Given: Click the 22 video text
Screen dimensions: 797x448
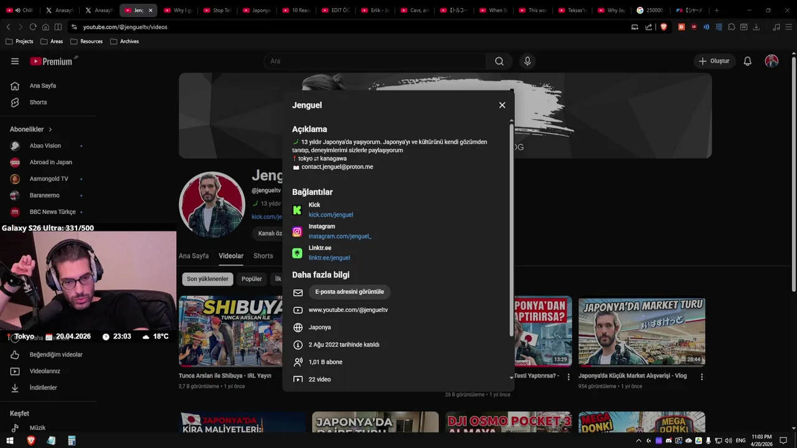Looking at the screenshot, I should (319, 380).
